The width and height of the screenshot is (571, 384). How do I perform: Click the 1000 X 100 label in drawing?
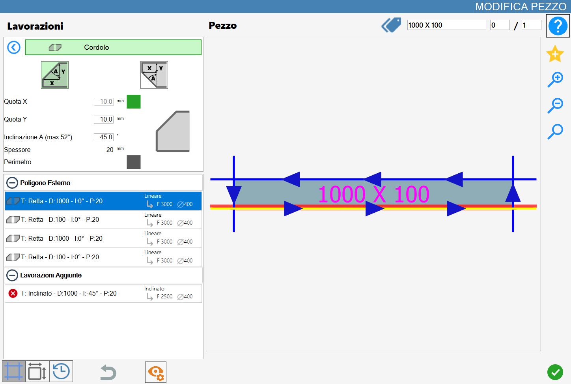[x=373, y=194]
